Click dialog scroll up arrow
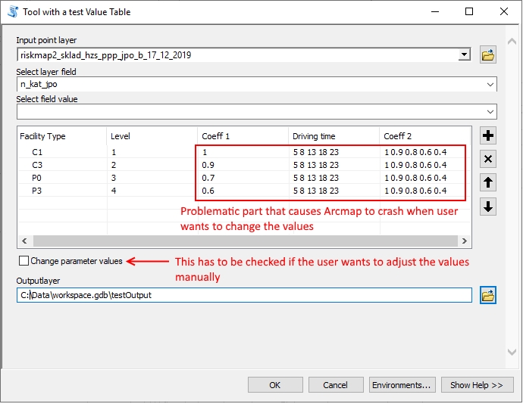This screenshot has height=404, width=523. (512, 42)
